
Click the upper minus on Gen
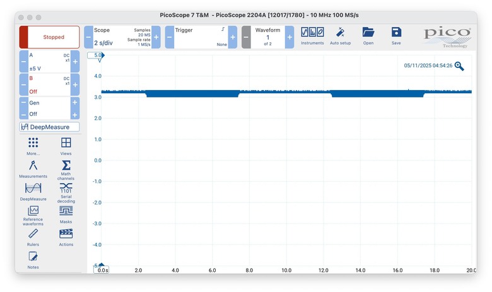coord(23,103)
